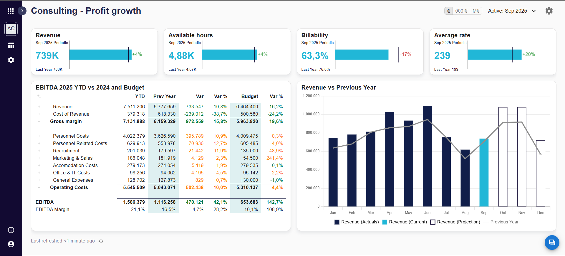This screenshot has width=565, height=256.
Task: Collapse the Gross margin group
Action: [x=39, y=122]
